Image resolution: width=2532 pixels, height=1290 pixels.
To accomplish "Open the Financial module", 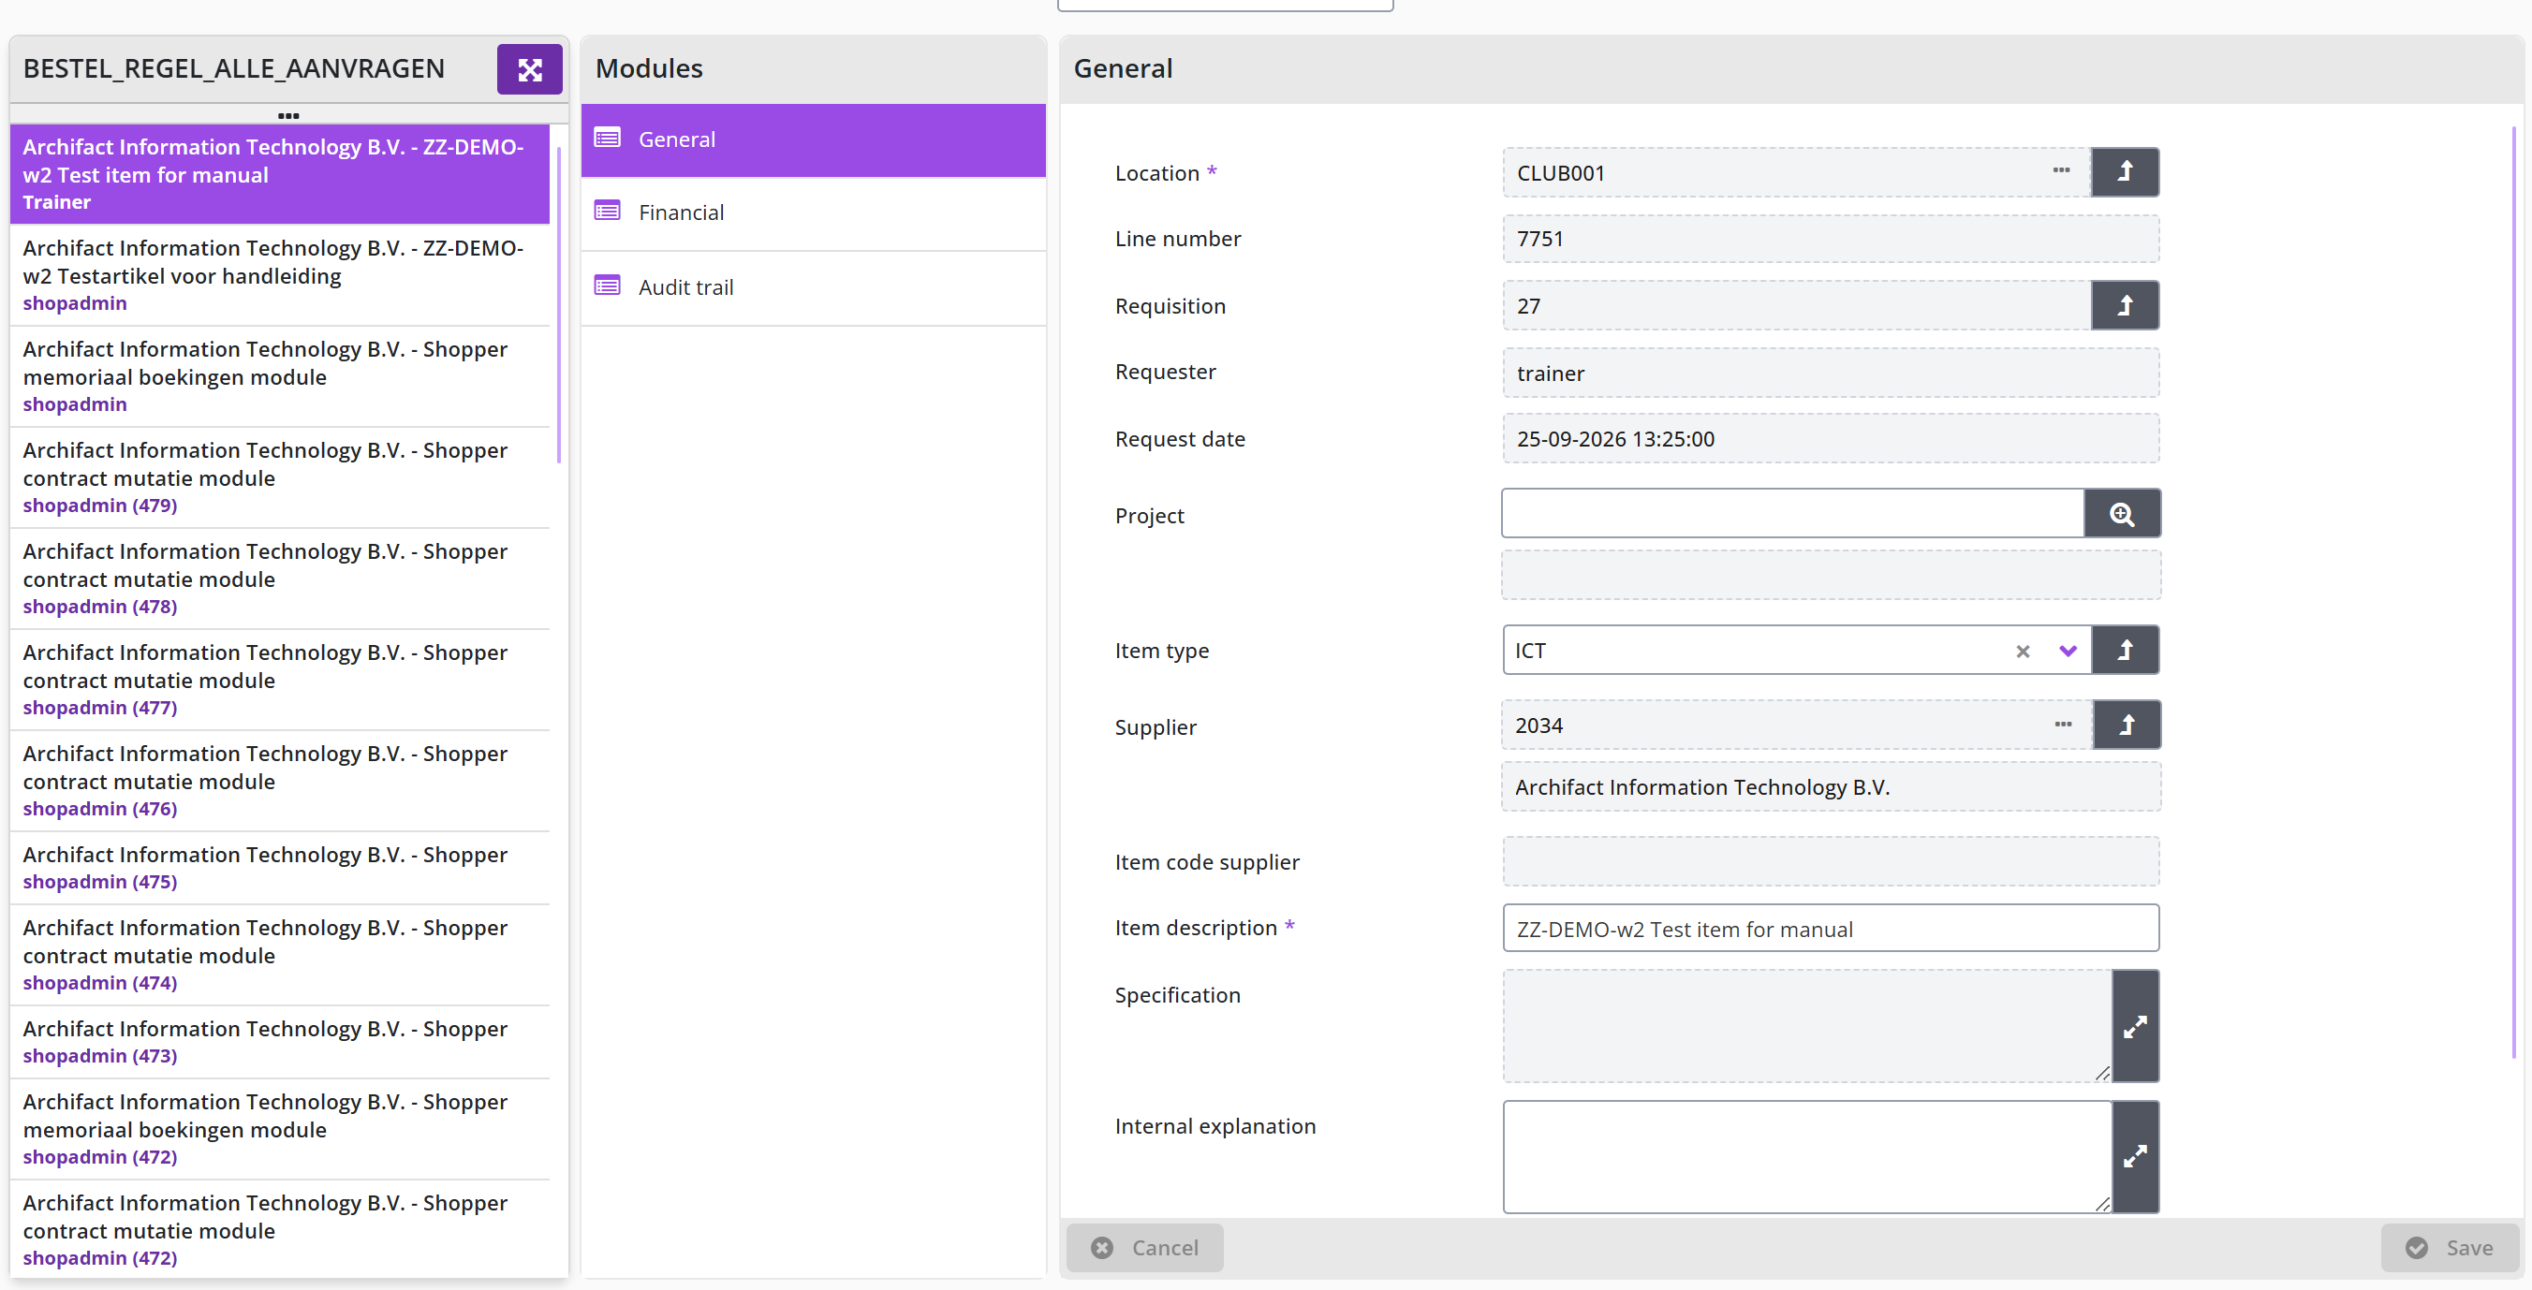I will (813, 213).
